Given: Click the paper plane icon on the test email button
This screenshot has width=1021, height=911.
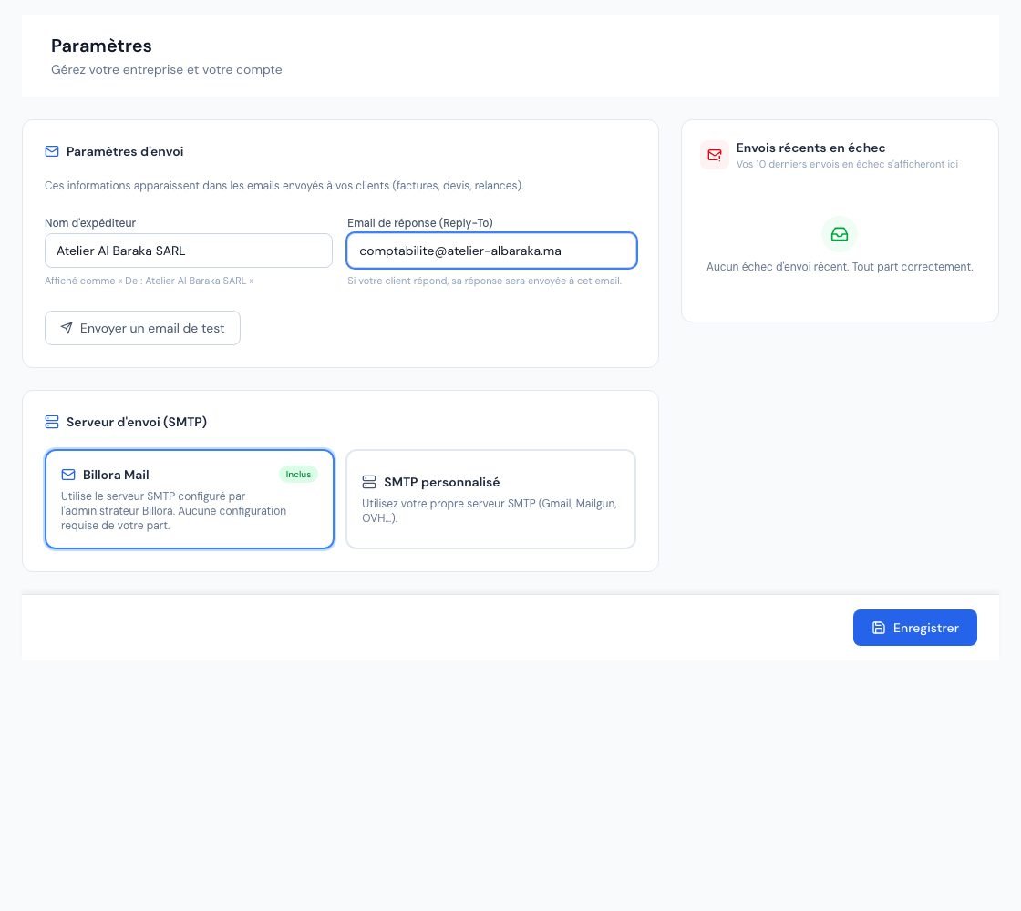Looking at the screenshot, I should point(67,328).
